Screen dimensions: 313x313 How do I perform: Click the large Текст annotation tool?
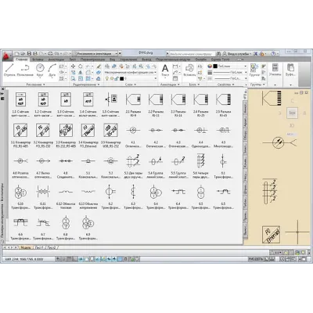coord(165,70)
